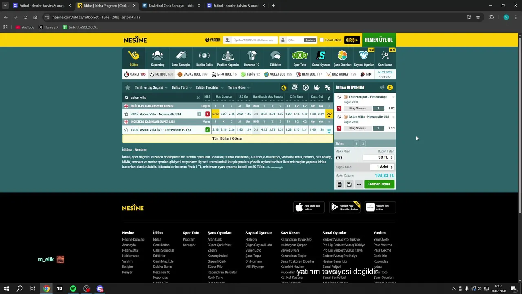Select BASKETBOL sports tab
Screen dimensions: 522x294
(x=192, y=74)
